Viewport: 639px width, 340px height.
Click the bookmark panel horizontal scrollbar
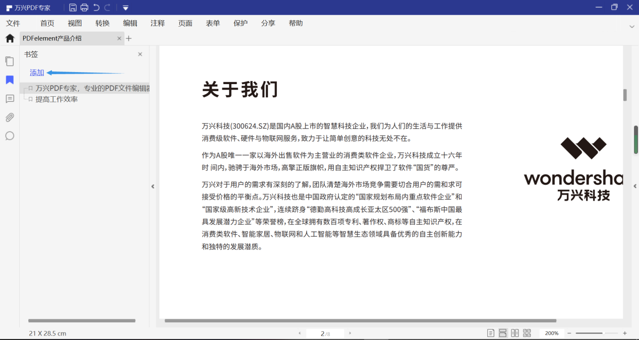82,320
